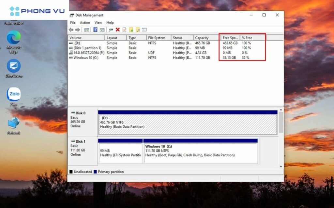Click the Connect/Rescan disk toolbar icon
Image resolution: width=334 pixels, height=208 pixels.
coord(111,30)
